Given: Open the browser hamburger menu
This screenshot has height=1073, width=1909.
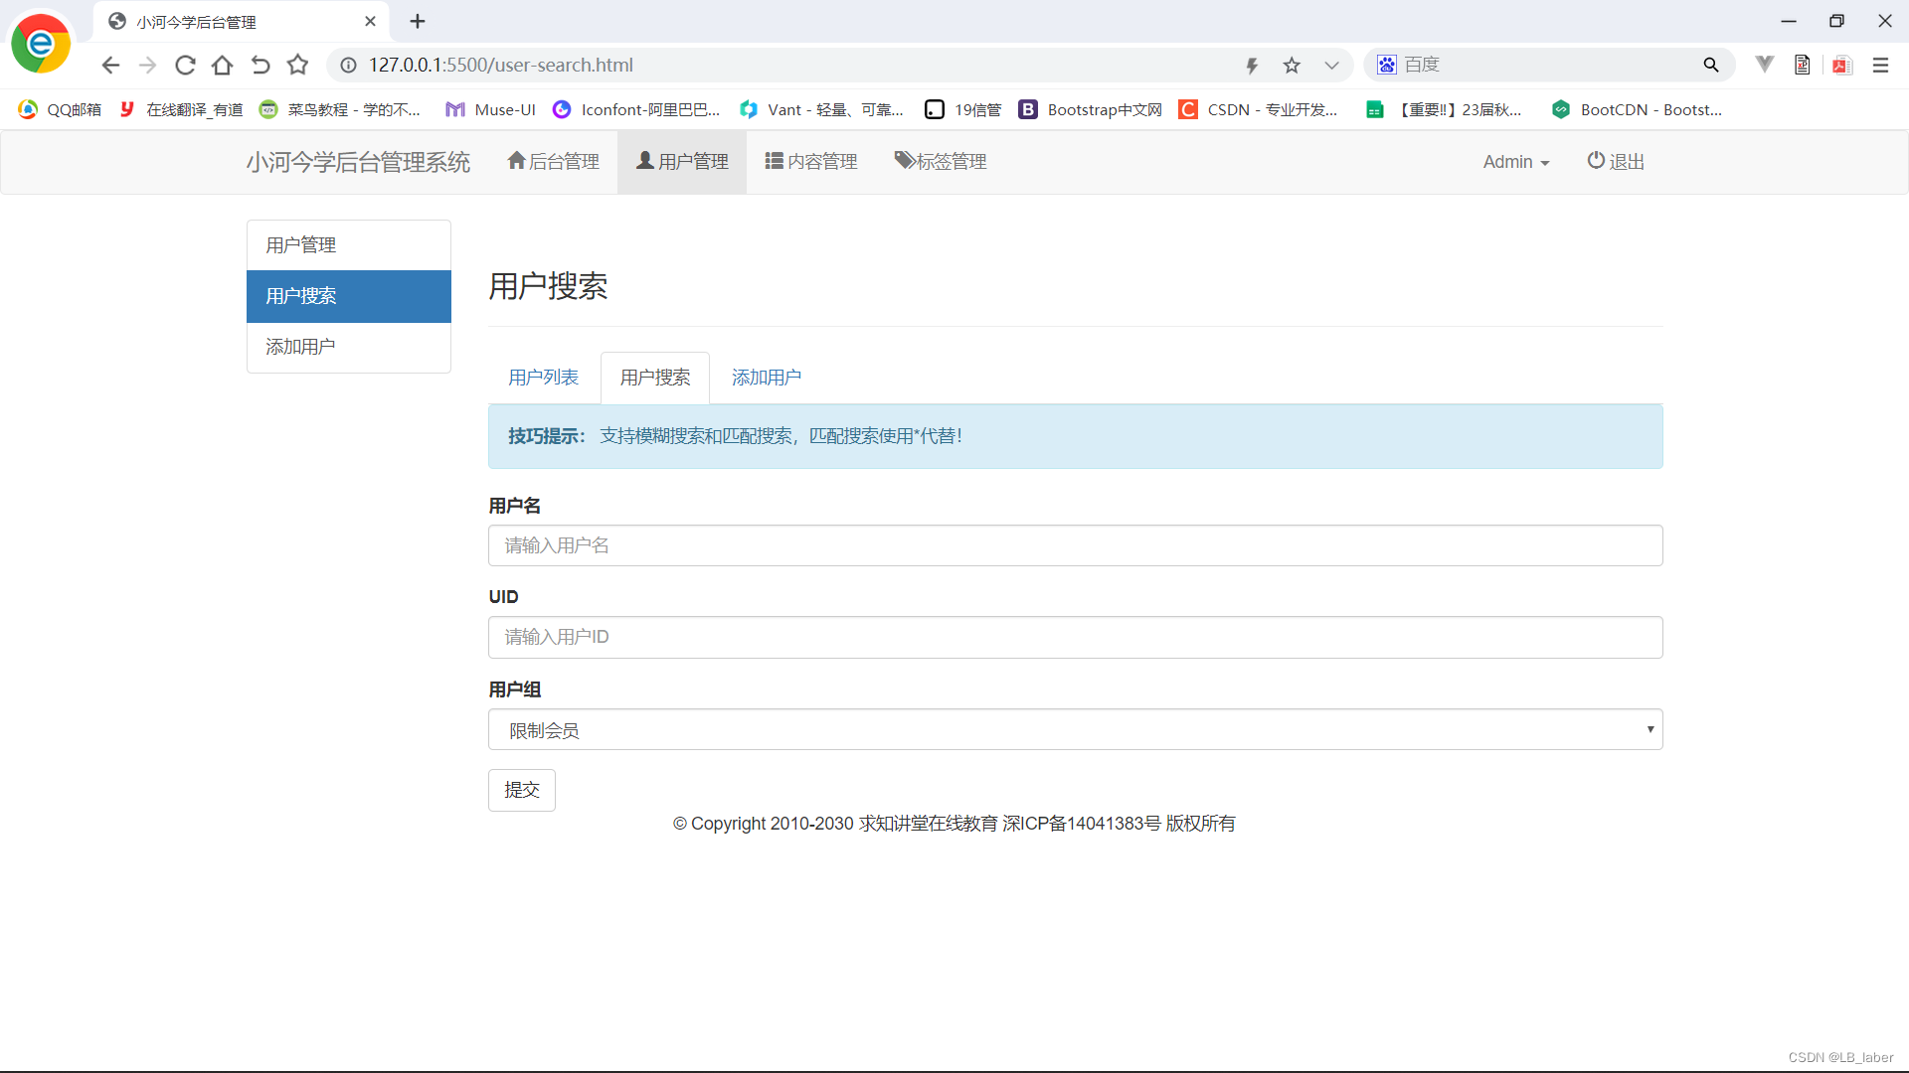Looking at the screenshot, I should 1880,65.
